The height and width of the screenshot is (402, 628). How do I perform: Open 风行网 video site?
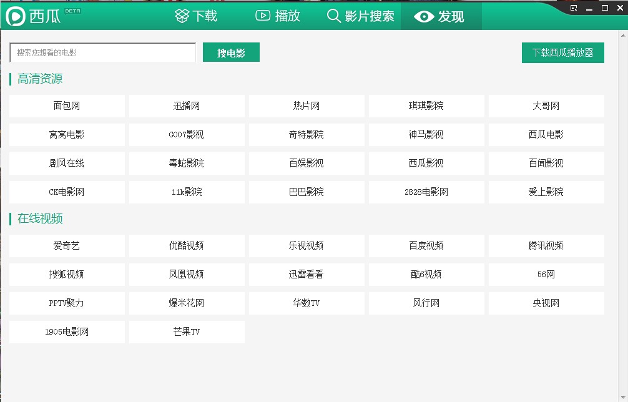(426, 303)
